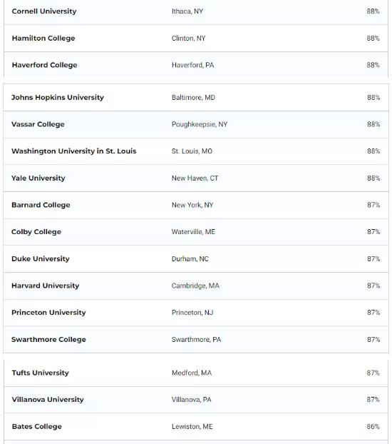Click Swarthmore College name
Screen dimensions: 392x444
coord(48,340)
